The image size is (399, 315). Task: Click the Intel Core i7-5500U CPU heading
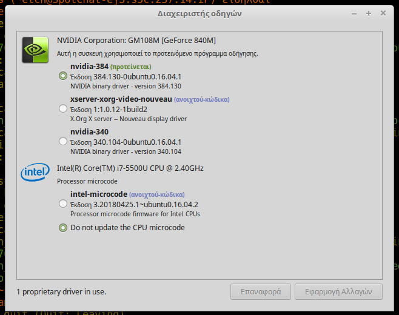click(130, 168)
